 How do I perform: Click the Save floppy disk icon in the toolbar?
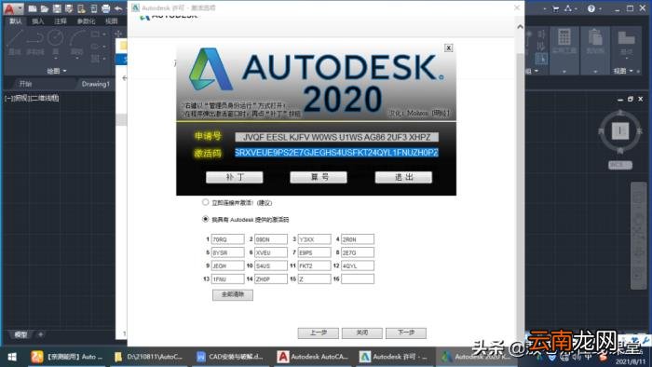pyautogui.click(x=57, y=8)
